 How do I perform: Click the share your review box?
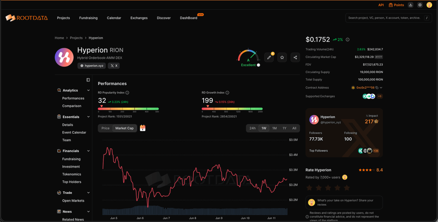click(344, 202)
